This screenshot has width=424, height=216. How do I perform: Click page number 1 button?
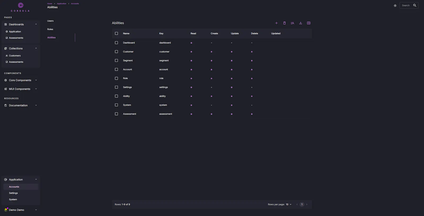(x=302, y=204)
